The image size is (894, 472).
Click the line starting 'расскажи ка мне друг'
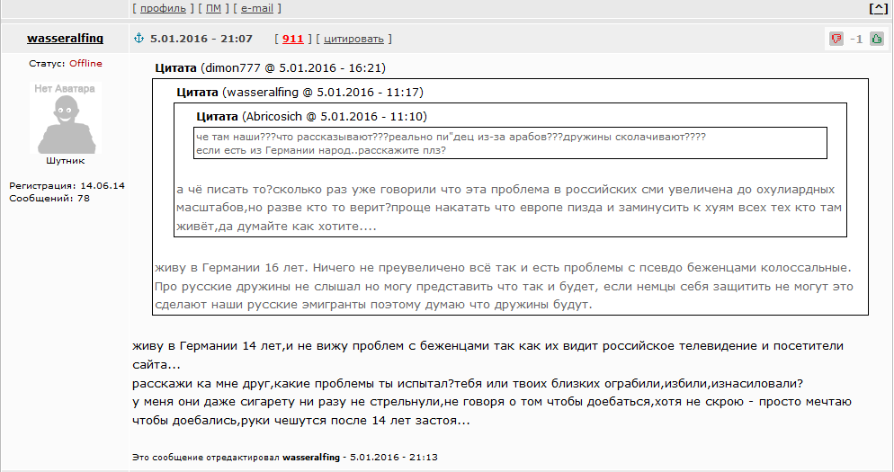(468, 383)
